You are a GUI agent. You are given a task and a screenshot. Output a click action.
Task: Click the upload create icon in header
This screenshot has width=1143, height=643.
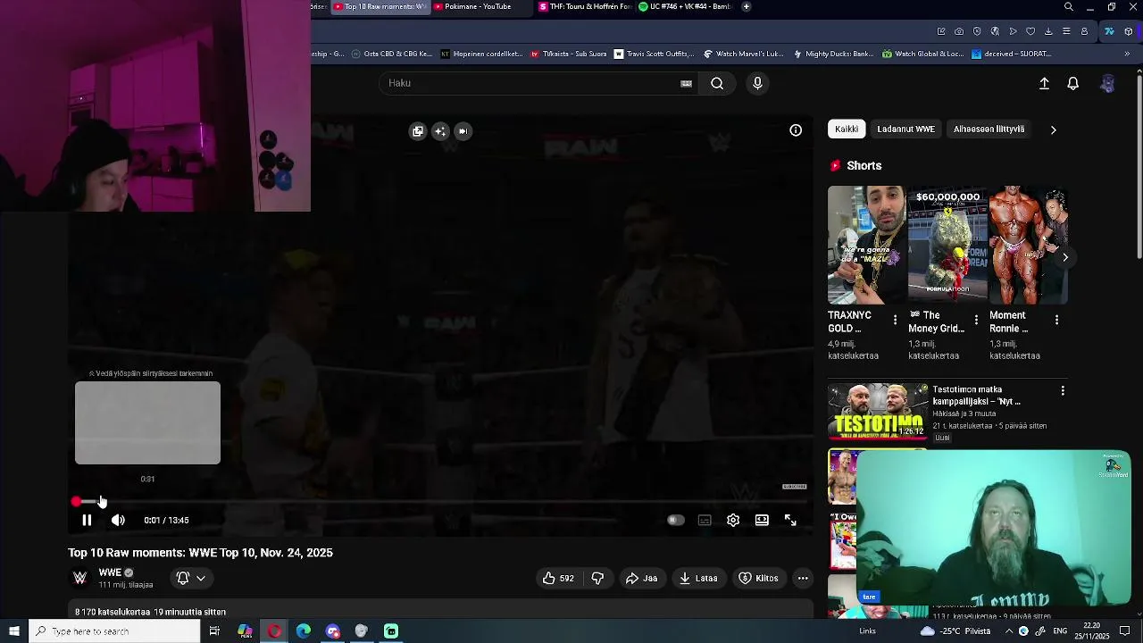pyautogui.click(x=1044, y=83)
